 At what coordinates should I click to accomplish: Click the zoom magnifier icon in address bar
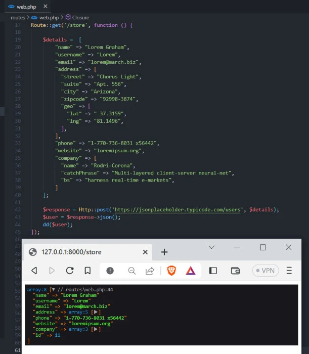pyautogui.click(x=132, y=271)
